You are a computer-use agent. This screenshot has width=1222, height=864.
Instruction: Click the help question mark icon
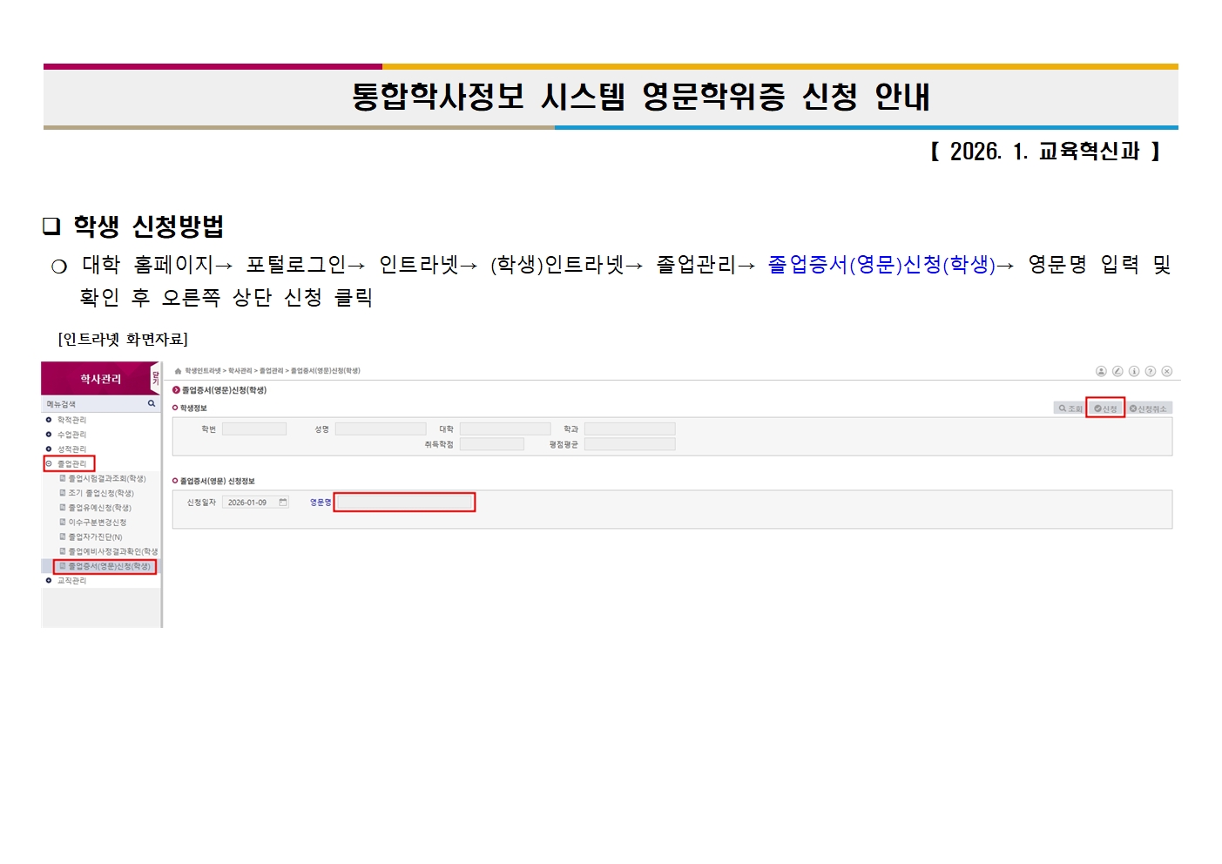coord(1151,371)
